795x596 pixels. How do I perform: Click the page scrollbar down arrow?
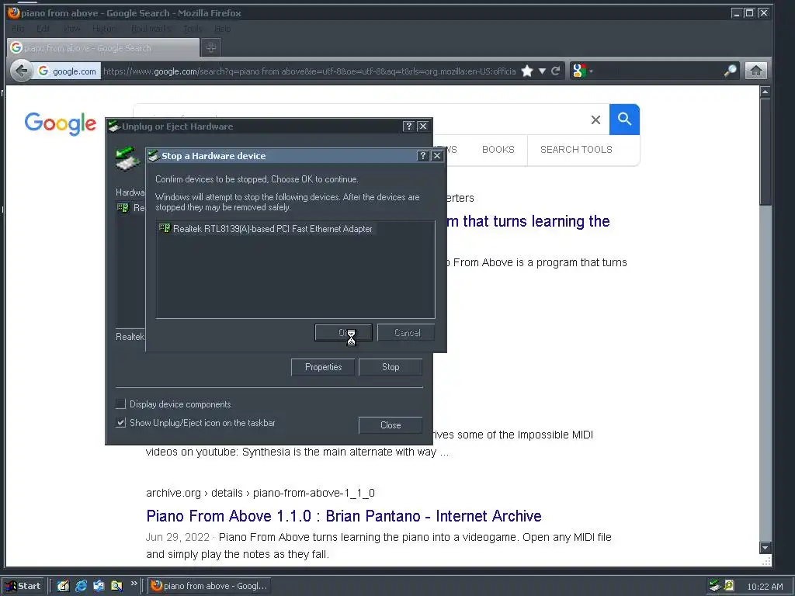[765, 548]
